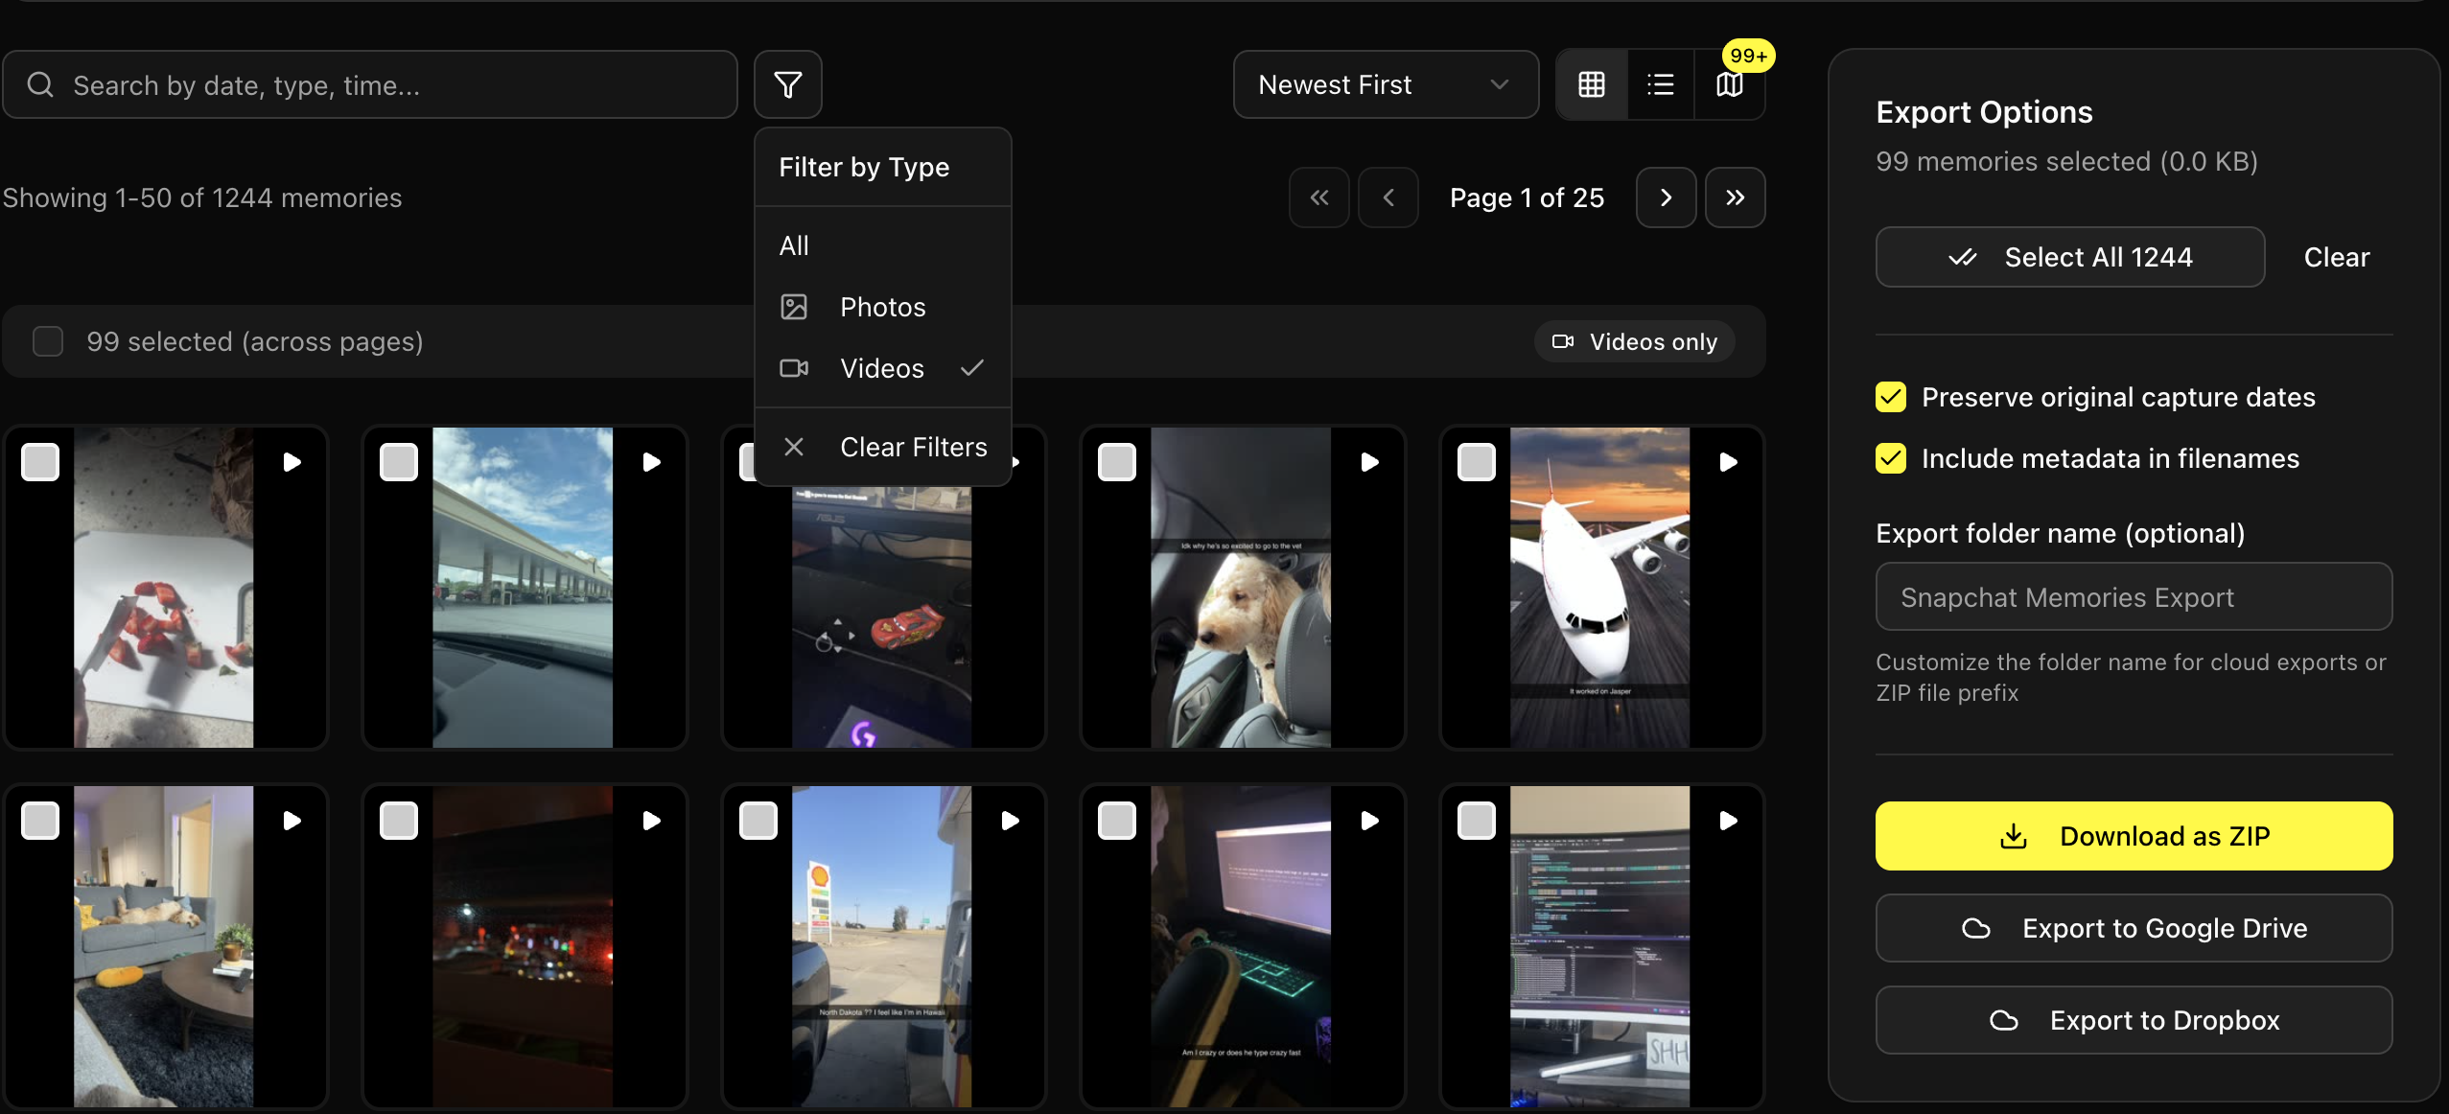Click the export folder name input field
2449x1114 pixels.
tap(2133, 596)
